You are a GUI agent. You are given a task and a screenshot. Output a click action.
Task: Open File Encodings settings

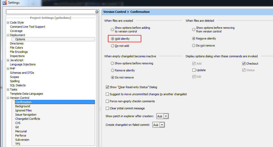(x=19, y=52)
